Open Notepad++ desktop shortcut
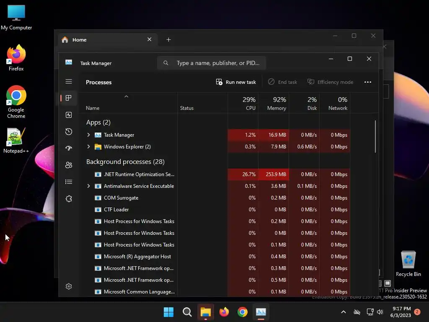Image resolution: width=429 pixels, height=322 pixels. point(16,140)
